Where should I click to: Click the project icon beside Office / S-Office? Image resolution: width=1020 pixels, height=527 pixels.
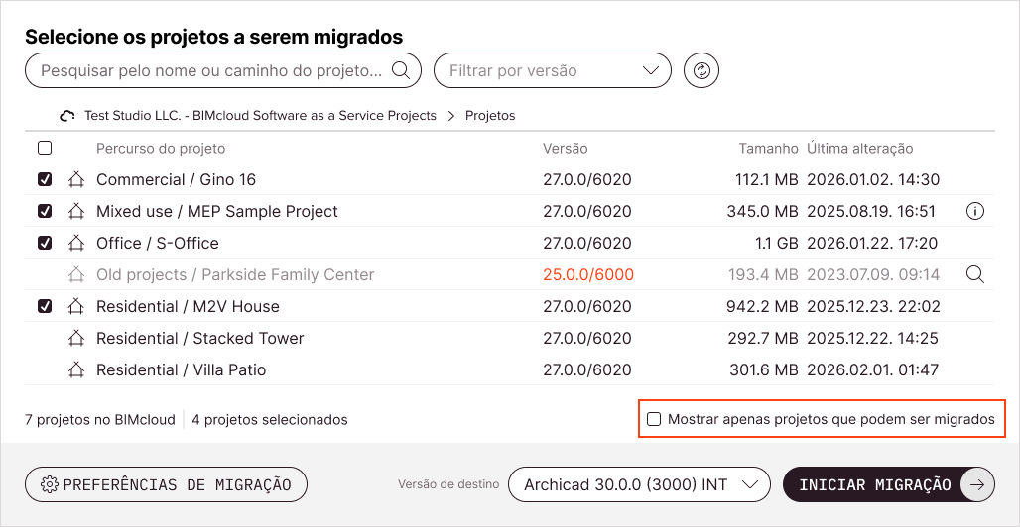tap(76, 243)
